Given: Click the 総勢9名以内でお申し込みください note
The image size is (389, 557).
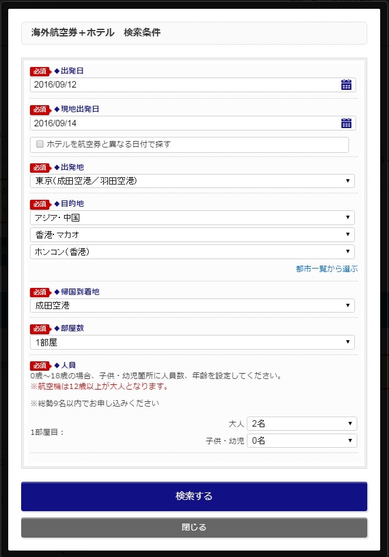Looking at the screenshot, I should [x=95, y=403].
